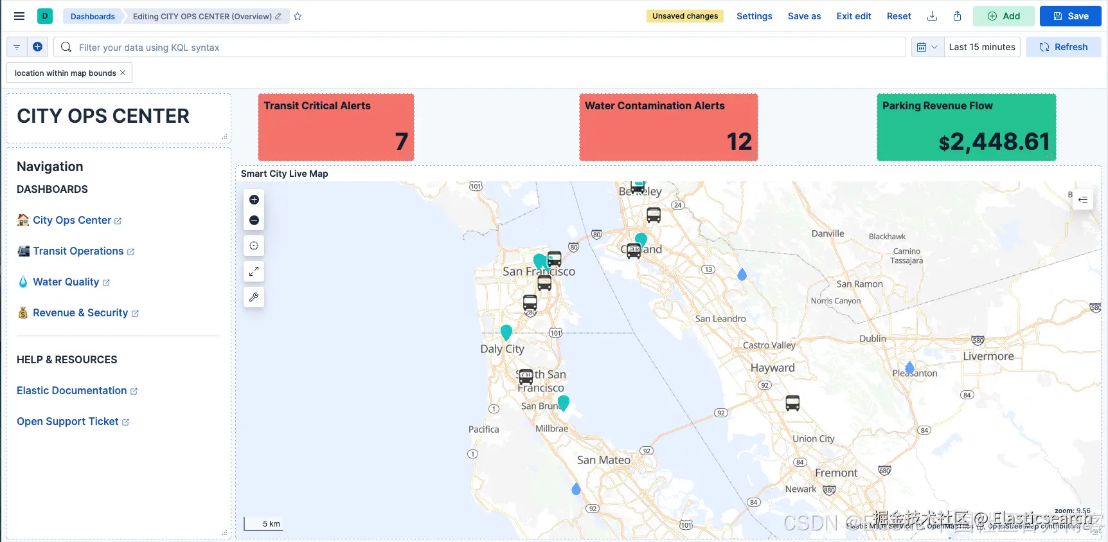The image size is (1108, 542).
Task: Click the download export icon
Action: [x=932, y=16]
